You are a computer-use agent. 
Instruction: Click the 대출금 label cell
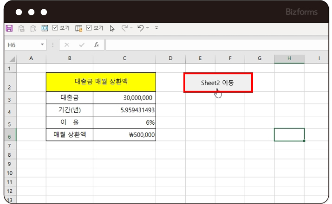point(70,98)
